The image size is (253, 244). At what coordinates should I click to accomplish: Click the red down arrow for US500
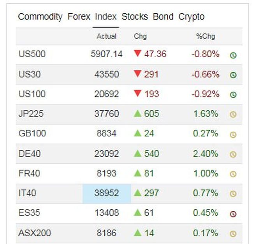coord(137,54)
